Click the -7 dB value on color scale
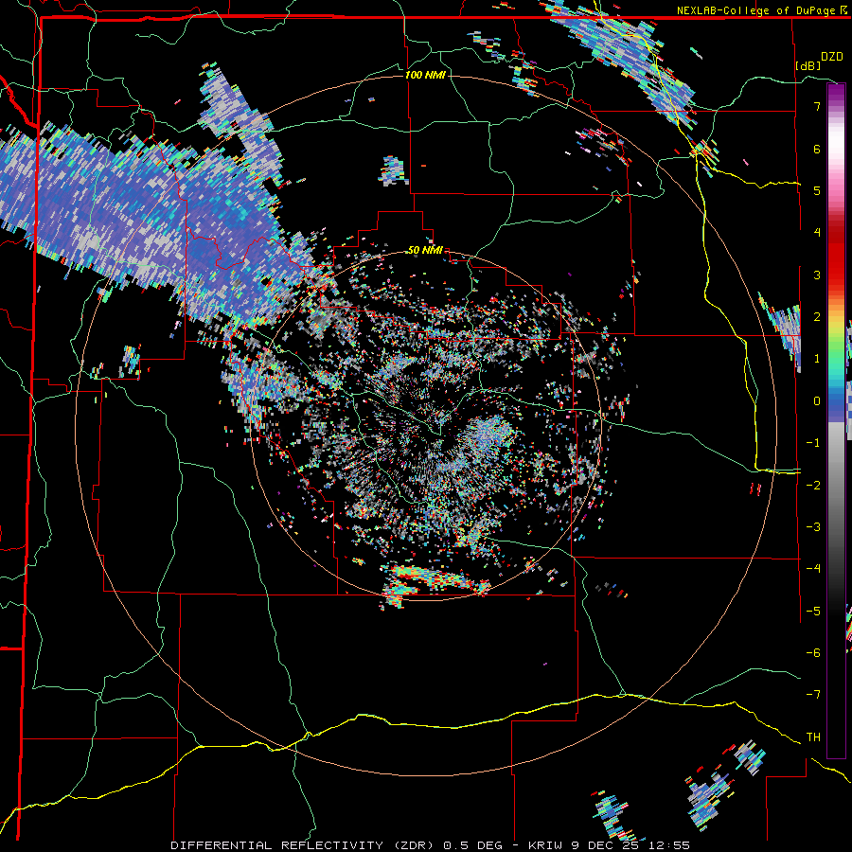 [x=813, y=695]
